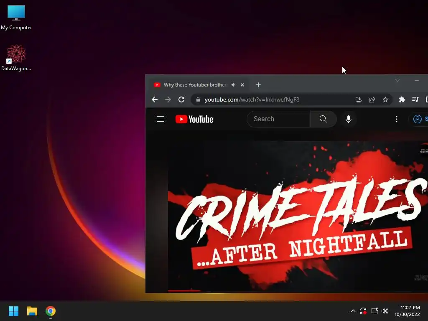Screen dimensions: 428x321
Task: Open a new tab in Chrome
Action: pyautogui.click(x=258, y=85)
